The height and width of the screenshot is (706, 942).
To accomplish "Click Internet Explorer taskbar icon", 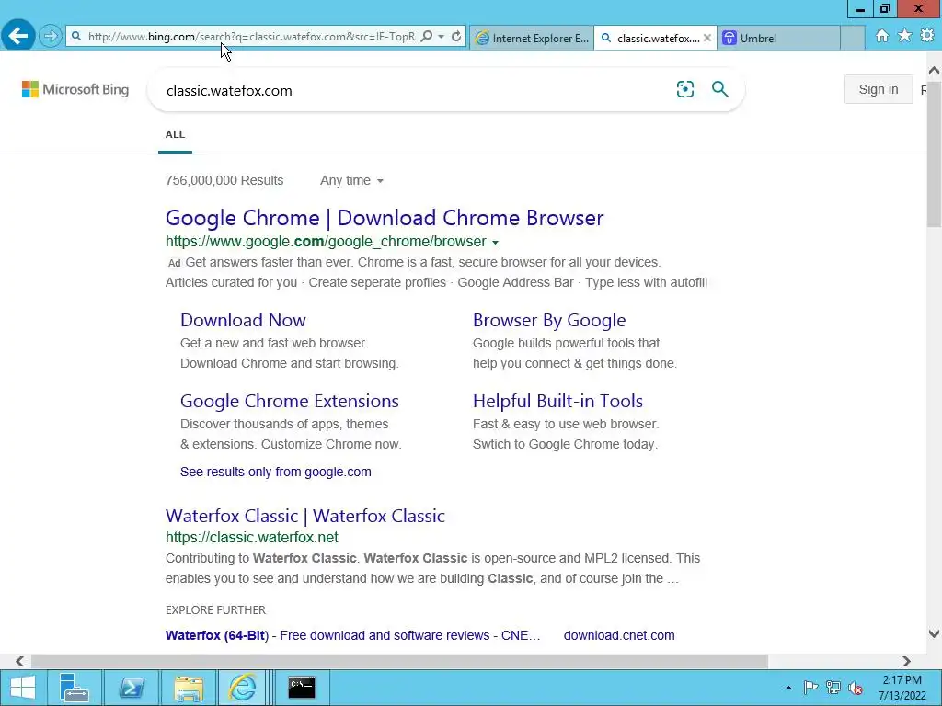I will [x=242, y=688].
